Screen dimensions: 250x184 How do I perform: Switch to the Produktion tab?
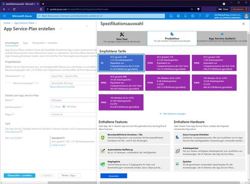172,38
